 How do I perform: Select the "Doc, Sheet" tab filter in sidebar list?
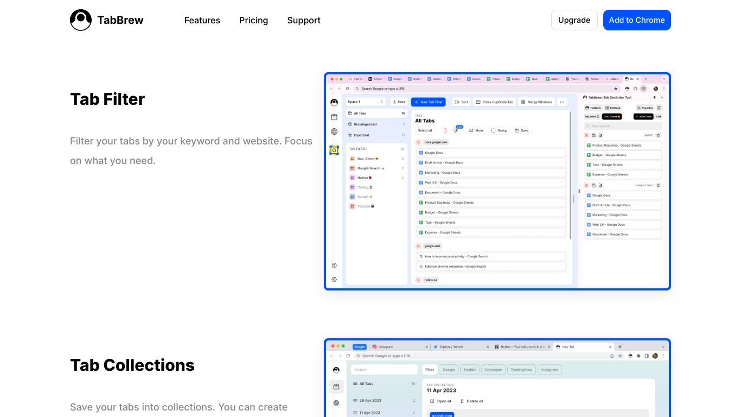pyautogui.click(x=376, y=159)
